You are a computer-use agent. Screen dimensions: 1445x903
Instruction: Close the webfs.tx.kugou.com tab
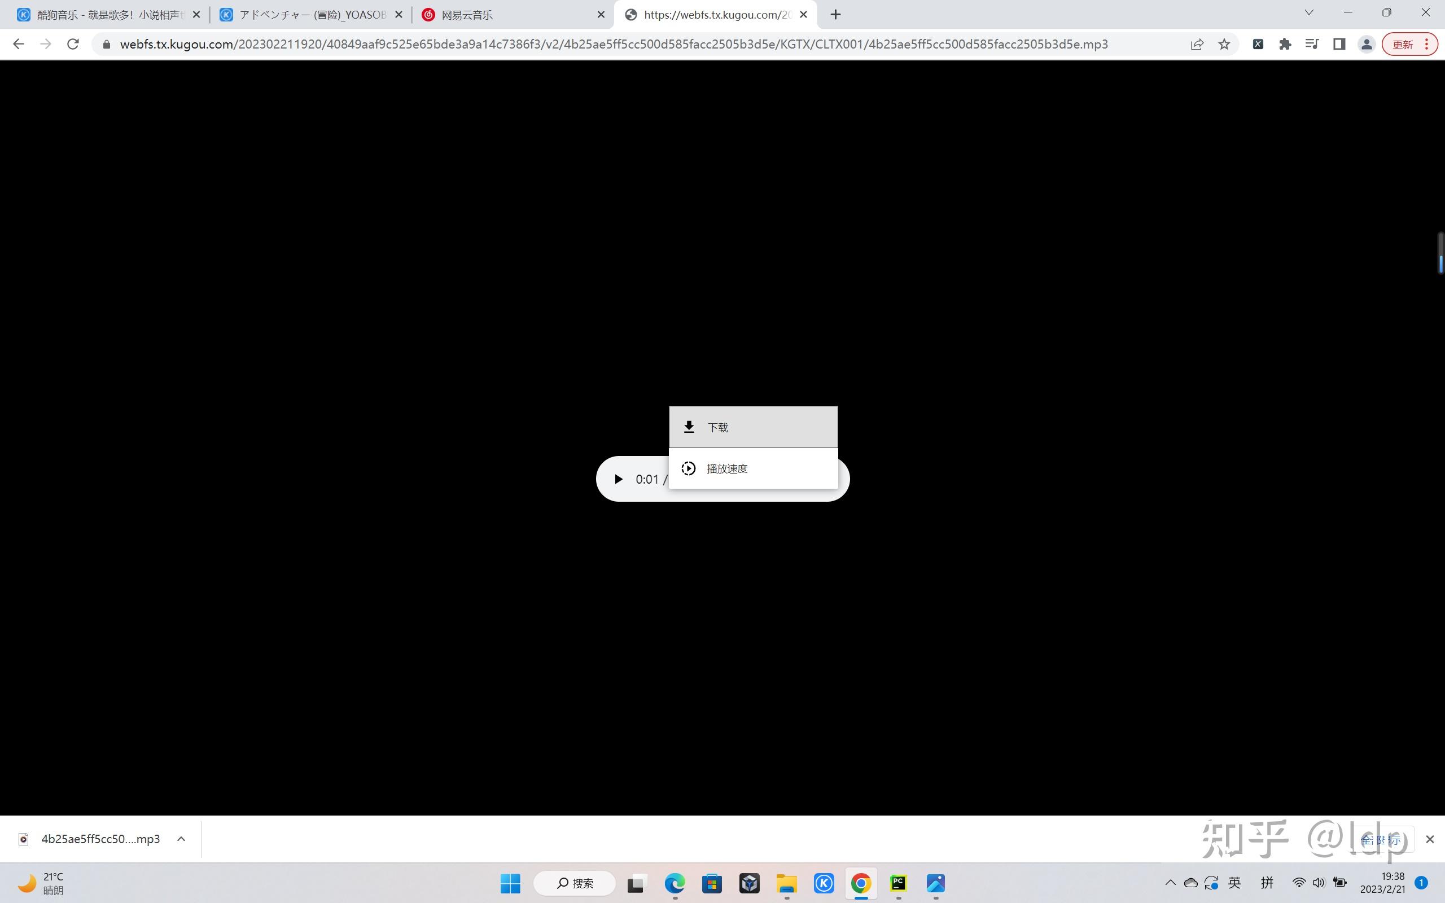click(x=804, y=15)
